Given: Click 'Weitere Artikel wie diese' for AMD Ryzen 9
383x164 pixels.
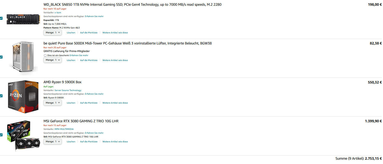Looking at the screenshot, I should pyautogui.click(x=115, y=103).
